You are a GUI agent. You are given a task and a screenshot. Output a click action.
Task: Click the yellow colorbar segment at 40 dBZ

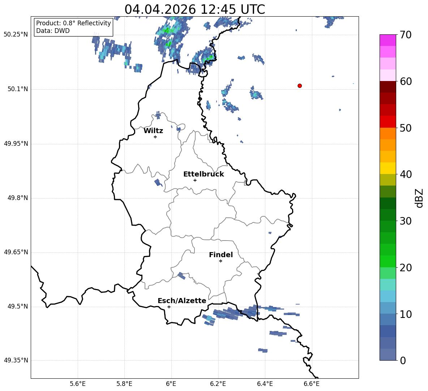(x=388, y=168)
